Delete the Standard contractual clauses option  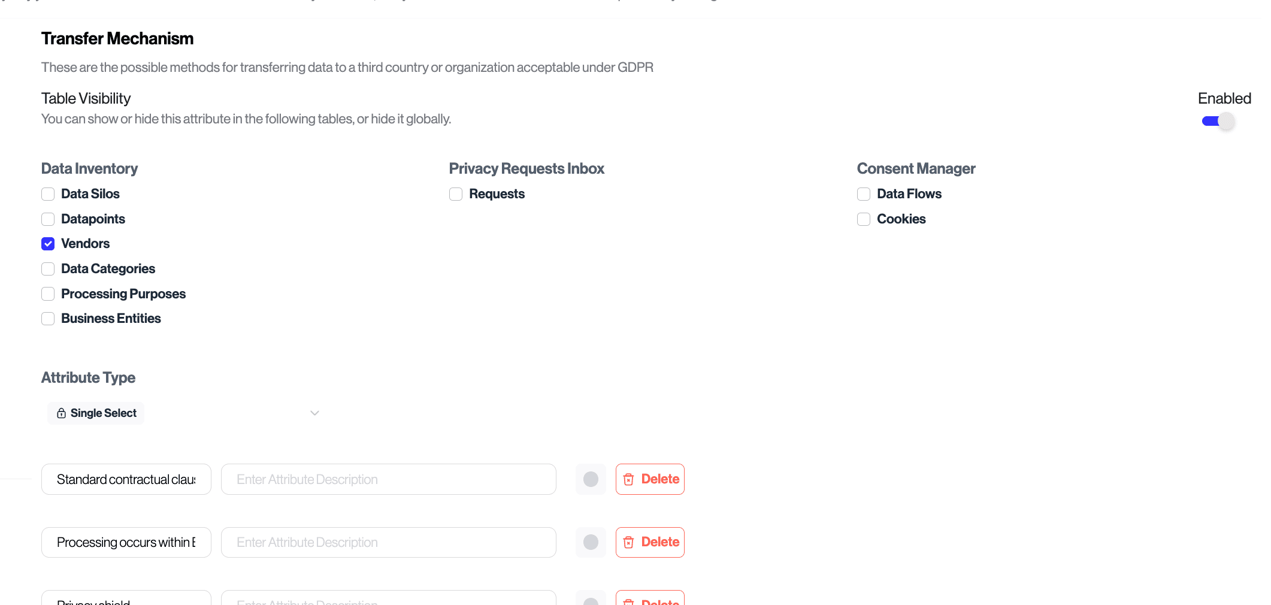pos(650,479)
